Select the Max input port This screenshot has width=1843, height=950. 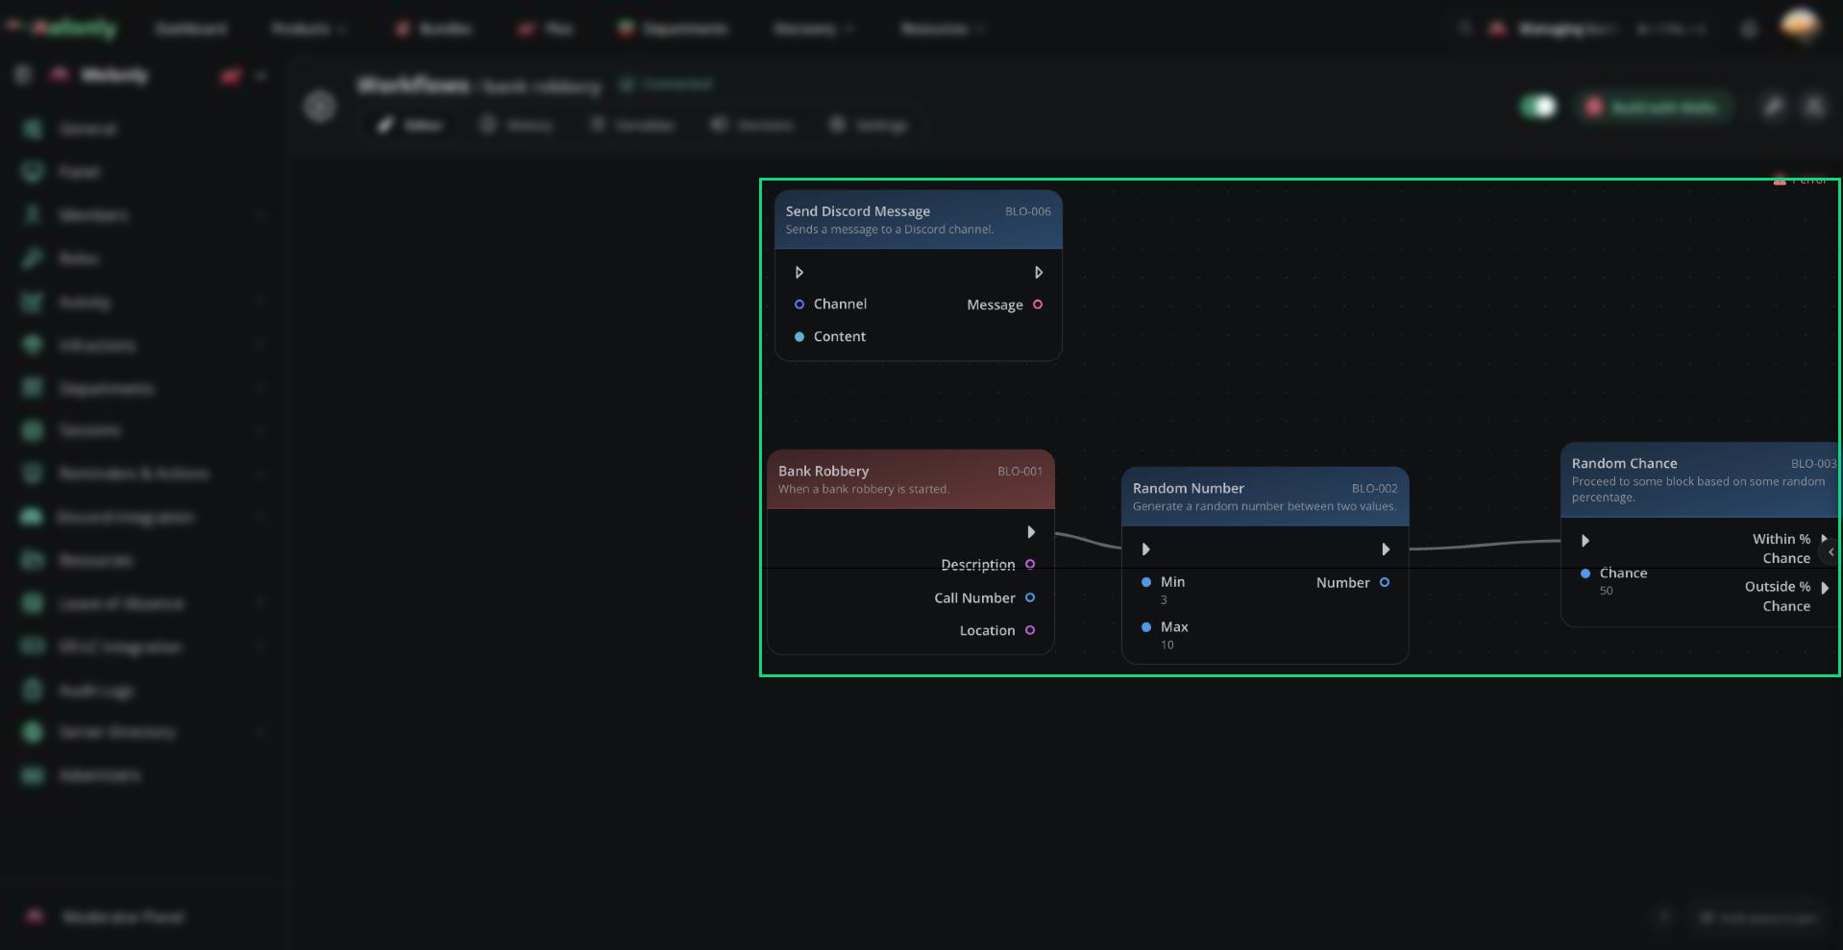pyautogui.click(x=1146, y=627)
